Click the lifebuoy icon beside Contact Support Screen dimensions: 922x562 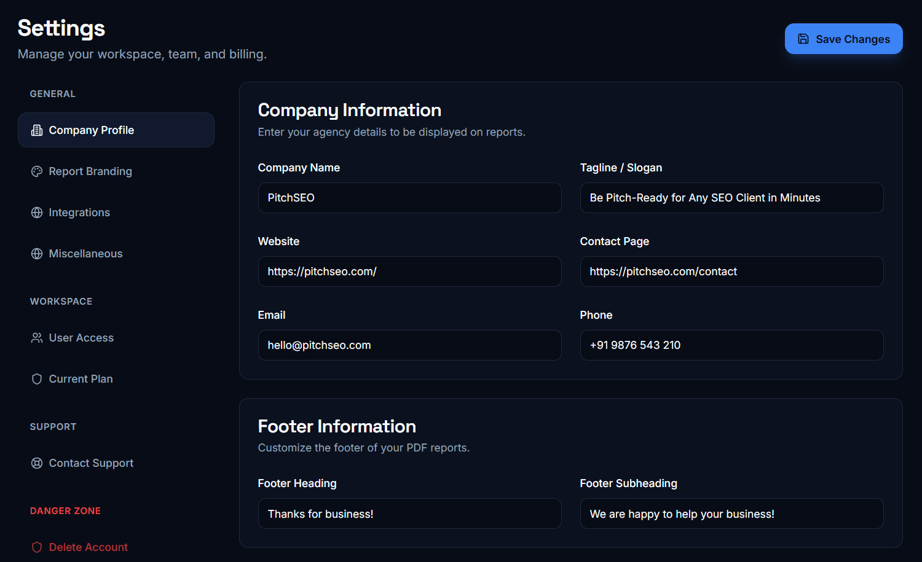(x=37, y=463)
